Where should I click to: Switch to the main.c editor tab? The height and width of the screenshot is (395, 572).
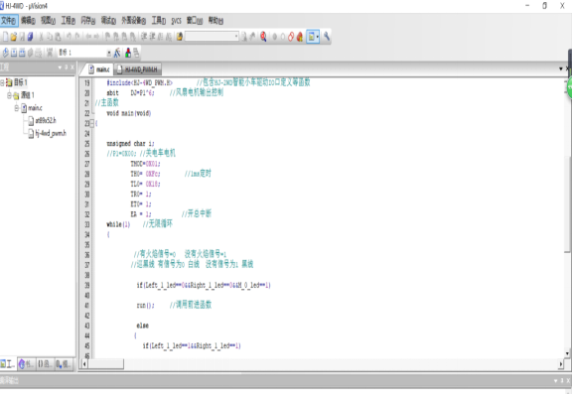coord(99,69)
